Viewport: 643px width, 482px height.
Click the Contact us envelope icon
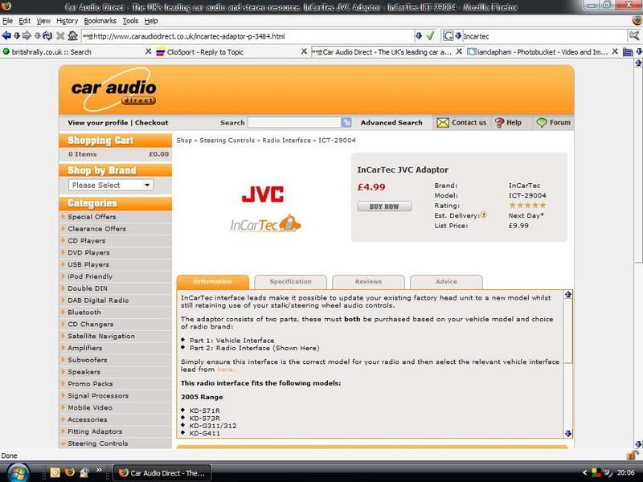(x=443, y=123)
